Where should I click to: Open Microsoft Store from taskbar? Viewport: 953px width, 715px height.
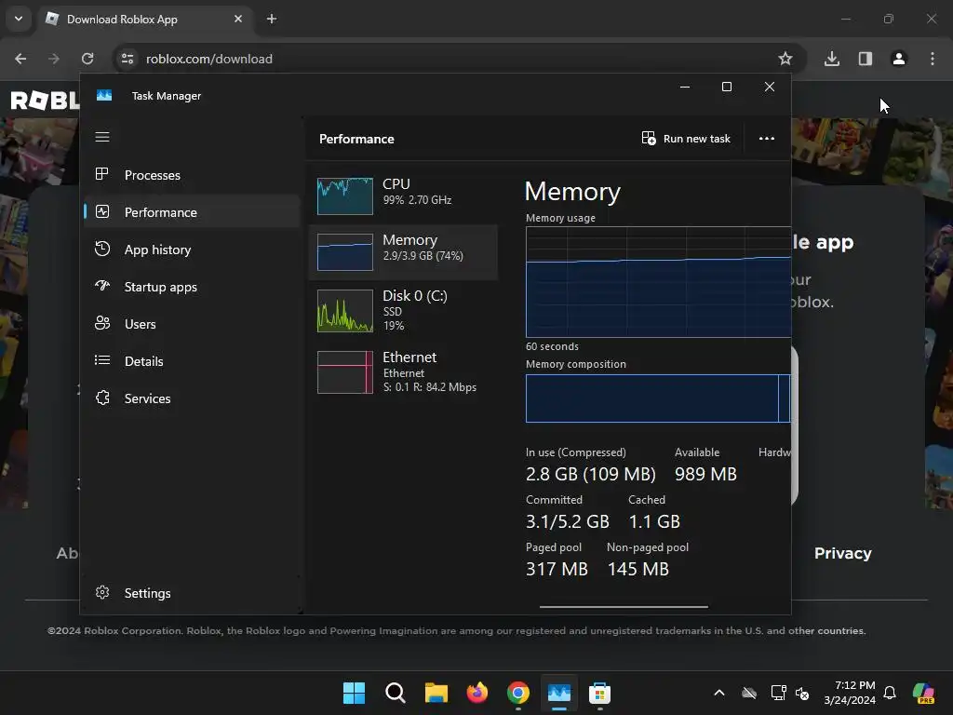coord(600,693)
